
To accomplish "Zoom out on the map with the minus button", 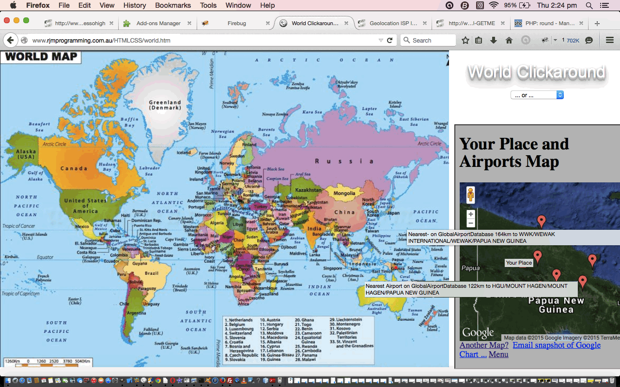I will click(470, 223).
